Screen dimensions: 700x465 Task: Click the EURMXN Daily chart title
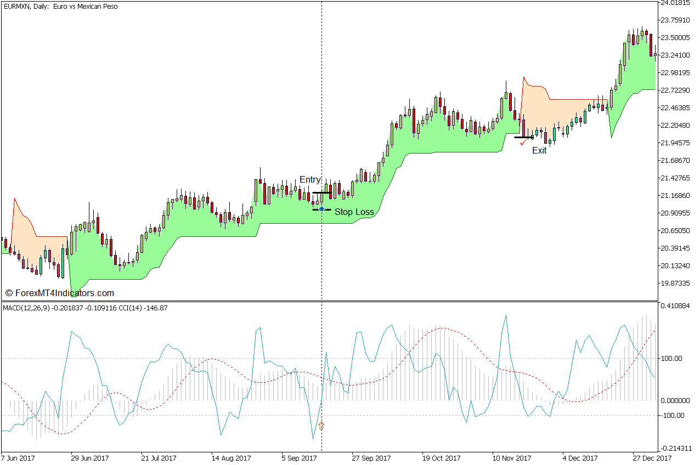tap(60, 7)
